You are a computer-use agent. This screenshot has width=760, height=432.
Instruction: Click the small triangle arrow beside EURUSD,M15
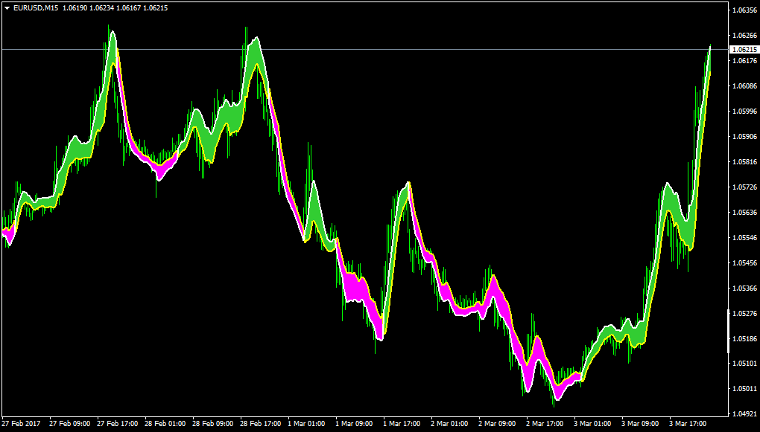pos(7,8)
